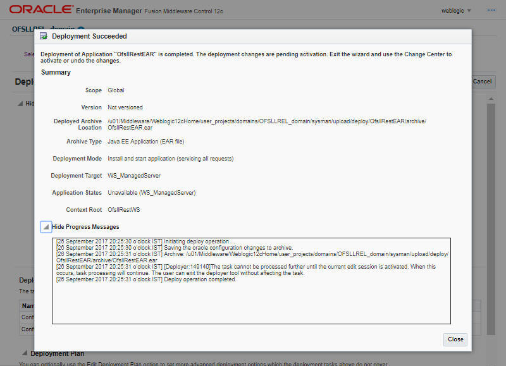Click 'Unavailable (WS_ManagedServer)' application state
Image resolution: width=506 pixels, height=366 pixels.
point(152,193)
